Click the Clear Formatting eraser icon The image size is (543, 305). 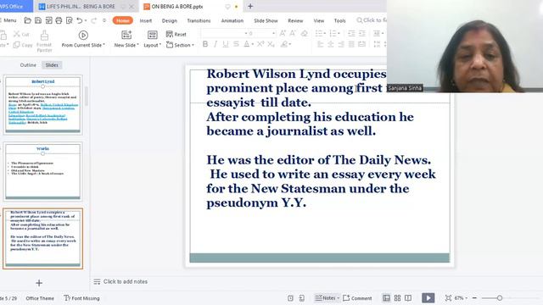click(x=304, y=33)
